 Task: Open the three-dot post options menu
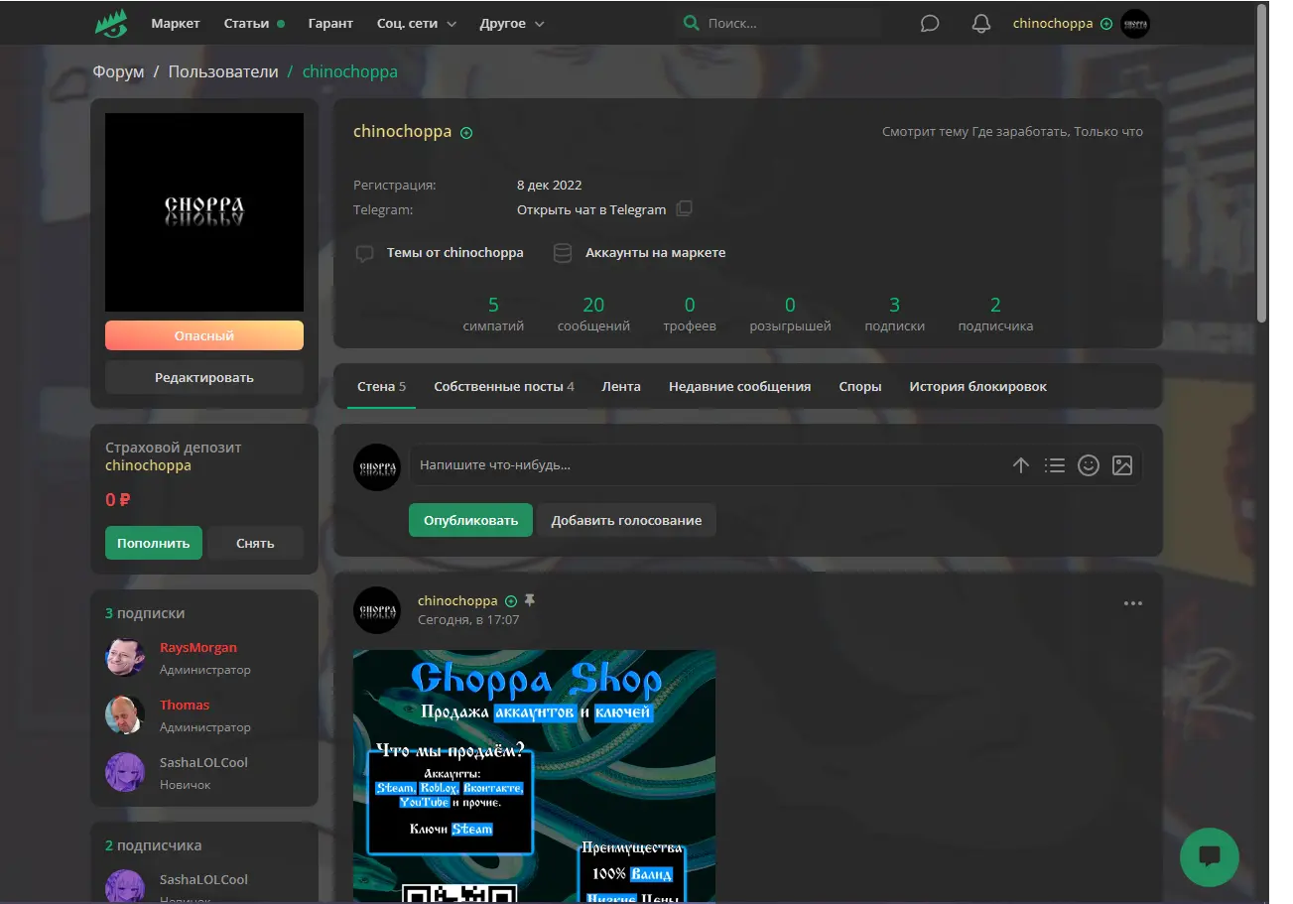tap(1132, 603)
